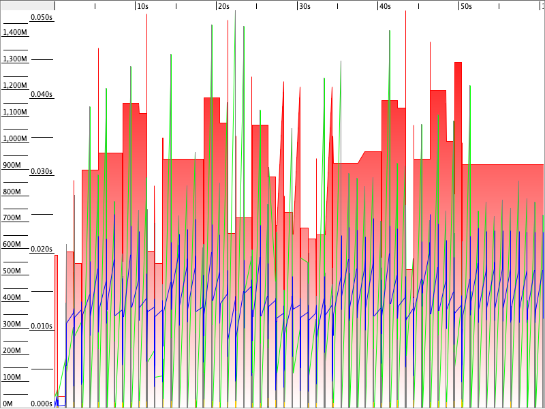545x409 pixels.
Task: Select the 0.000s pause-time axis label
Action: click(42, 403)
